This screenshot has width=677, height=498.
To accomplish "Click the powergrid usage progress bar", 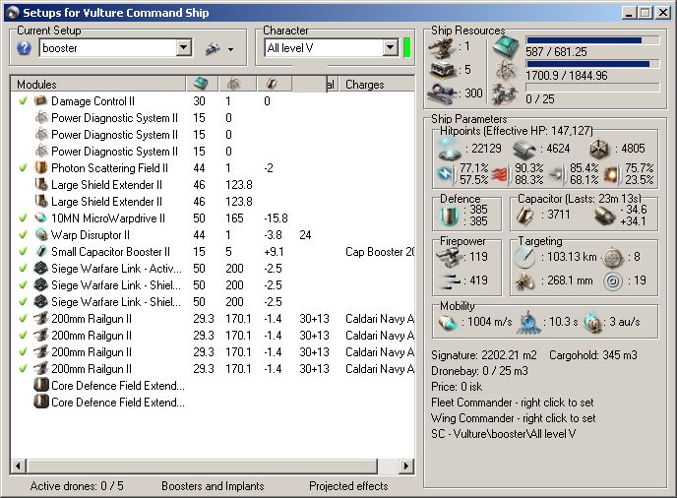I will tap(592, 64).
